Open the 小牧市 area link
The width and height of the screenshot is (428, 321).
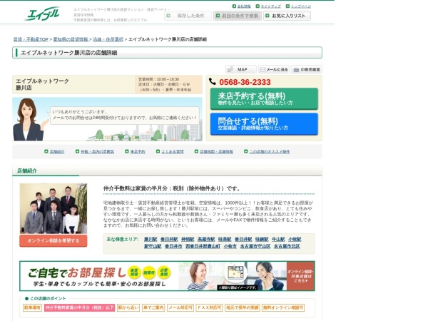coord(230,246)
